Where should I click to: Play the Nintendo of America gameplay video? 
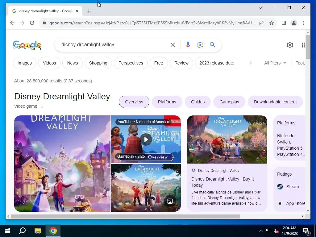click(146, 139)
